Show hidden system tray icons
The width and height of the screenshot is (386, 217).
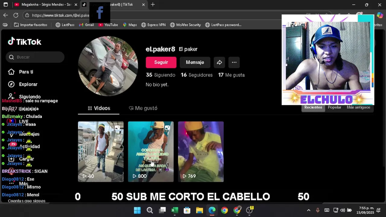[308, 210]
